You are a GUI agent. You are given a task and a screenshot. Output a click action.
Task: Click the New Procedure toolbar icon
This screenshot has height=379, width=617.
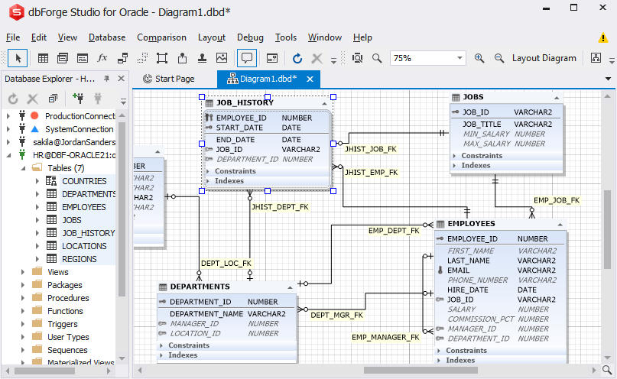[83, 59]
